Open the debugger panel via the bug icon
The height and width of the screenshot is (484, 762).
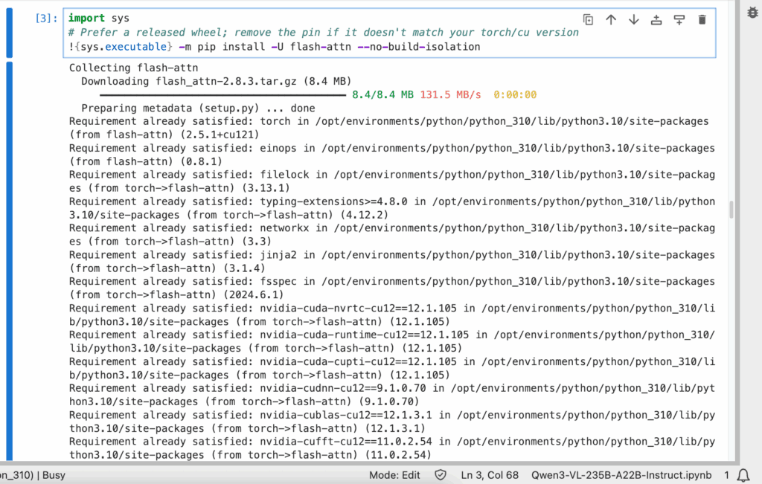(750, 14)
